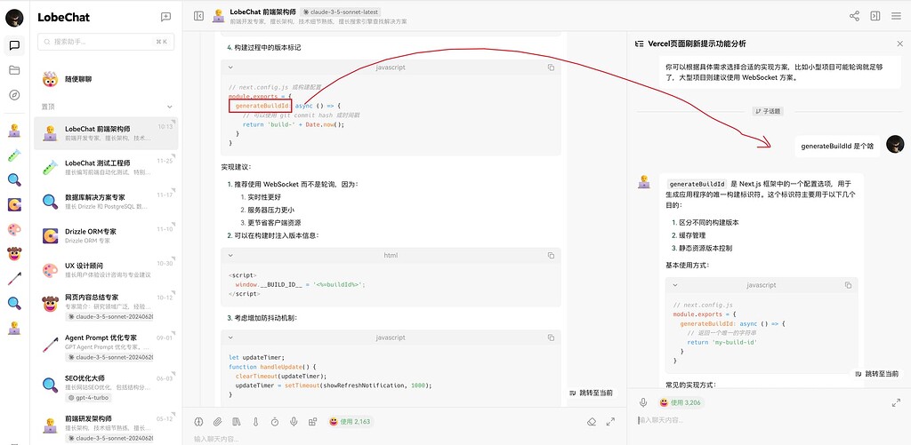The width and height of the screenshot is (911, 445).
Task: Collapse the updateTimer javascript code block
Action: [x=230, y=338]
